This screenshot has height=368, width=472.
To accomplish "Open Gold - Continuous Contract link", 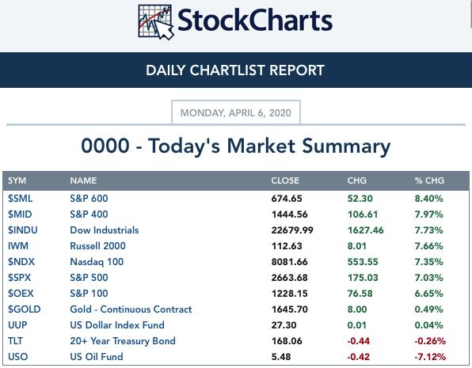I will tap(131, 309).
